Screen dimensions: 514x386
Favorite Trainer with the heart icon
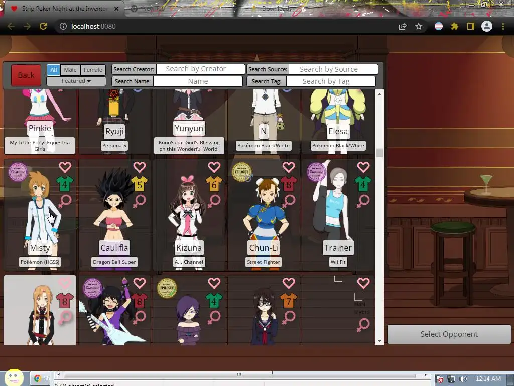[363, 167]
